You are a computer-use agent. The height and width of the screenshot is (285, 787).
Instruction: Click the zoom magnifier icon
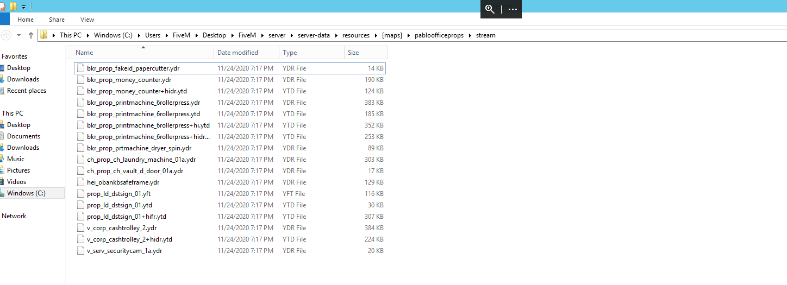(490, 9)
